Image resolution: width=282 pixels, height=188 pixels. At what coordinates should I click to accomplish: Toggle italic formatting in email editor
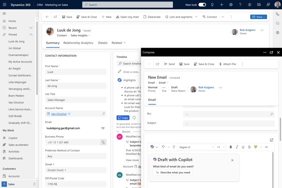[x=237, y=147]
